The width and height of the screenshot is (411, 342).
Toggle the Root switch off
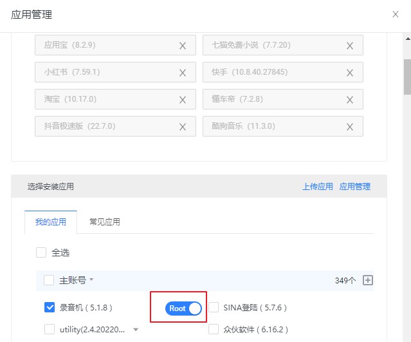pyautogui.click(x=184, y=309)
